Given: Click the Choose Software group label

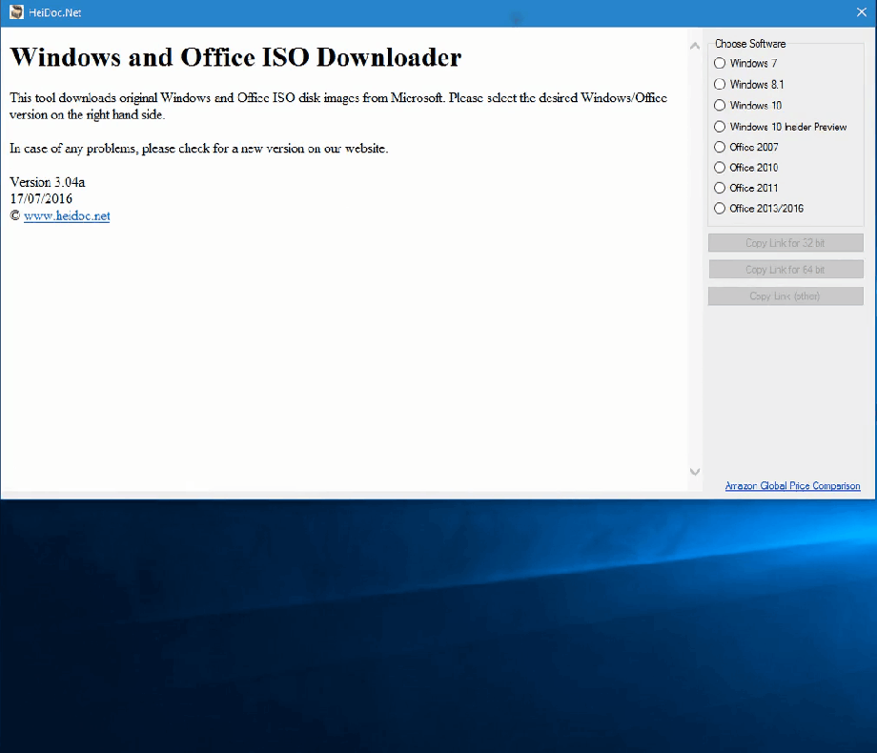Looking at the screenshot, I should (x=750, y=44).
